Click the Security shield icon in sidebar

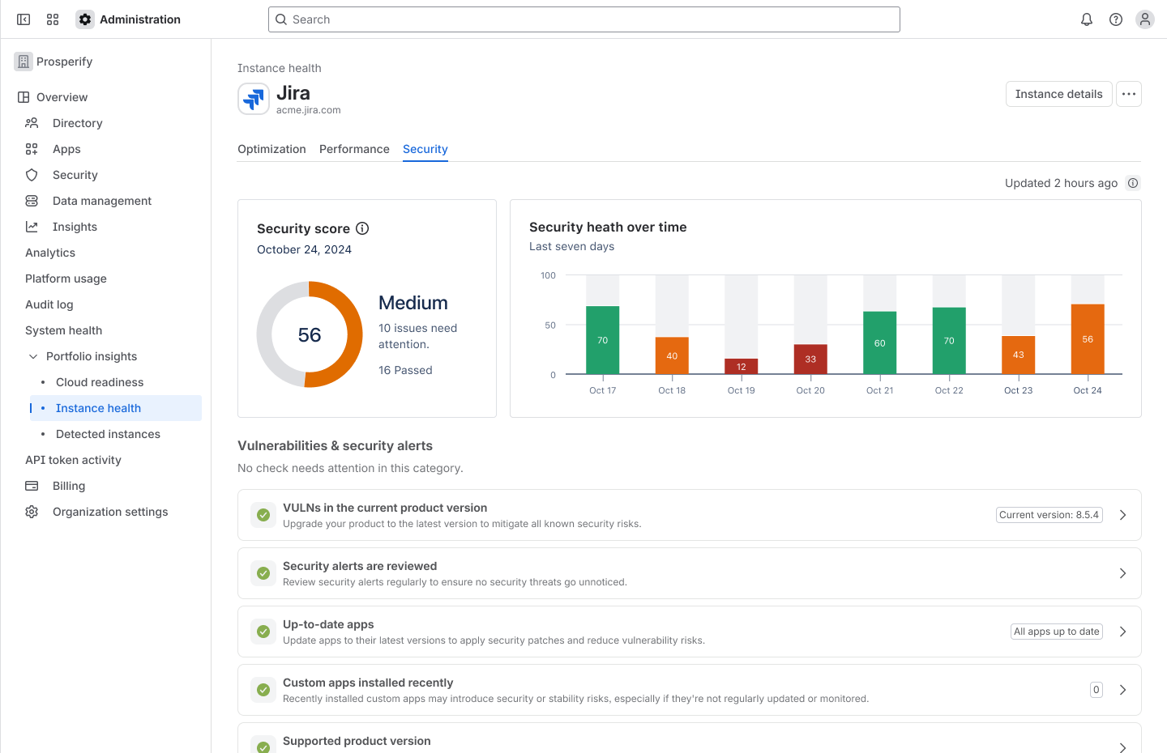[31, 174]
